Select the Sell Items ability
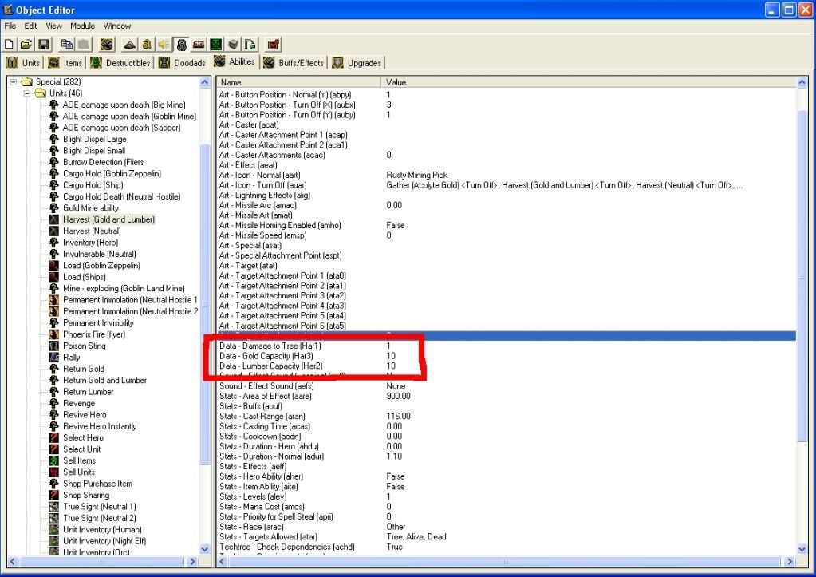 79,460
